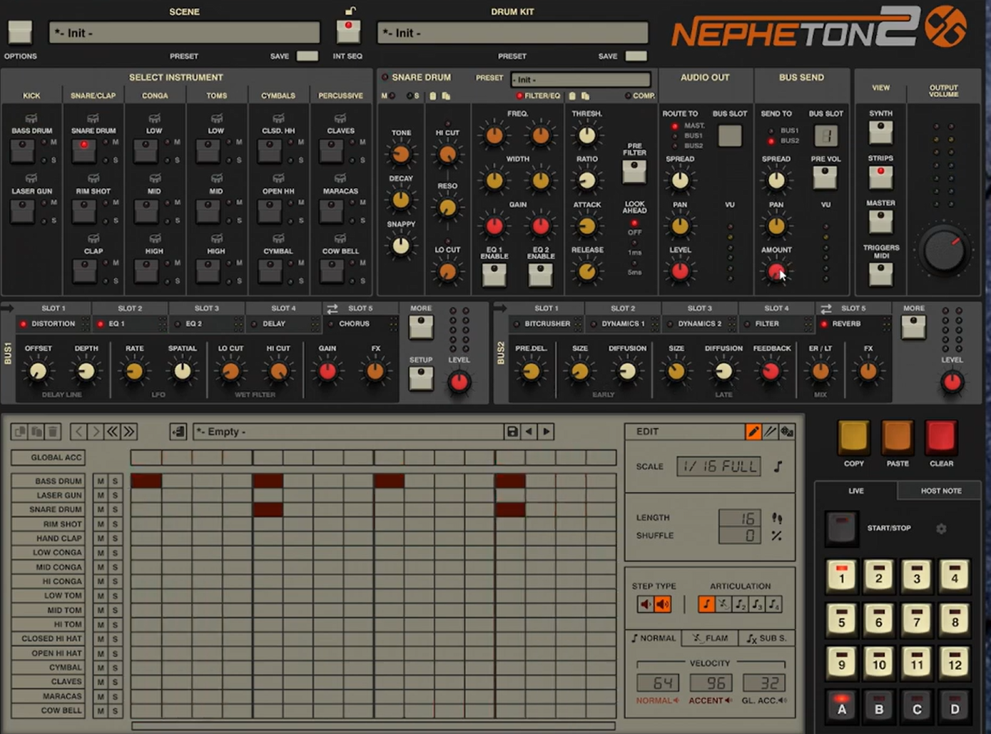Select the quiet normal step type

point(646,604)
